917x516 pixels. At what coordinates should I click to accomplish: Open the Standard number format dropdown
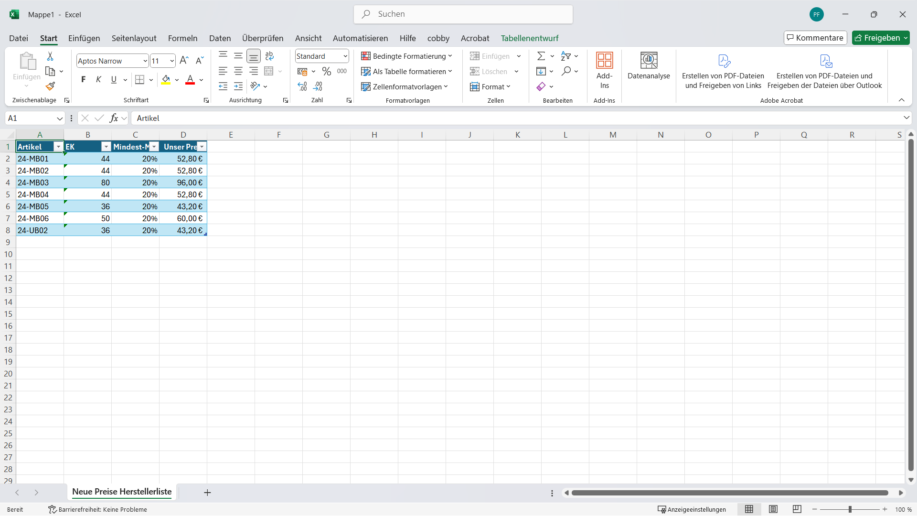[345, 56]
